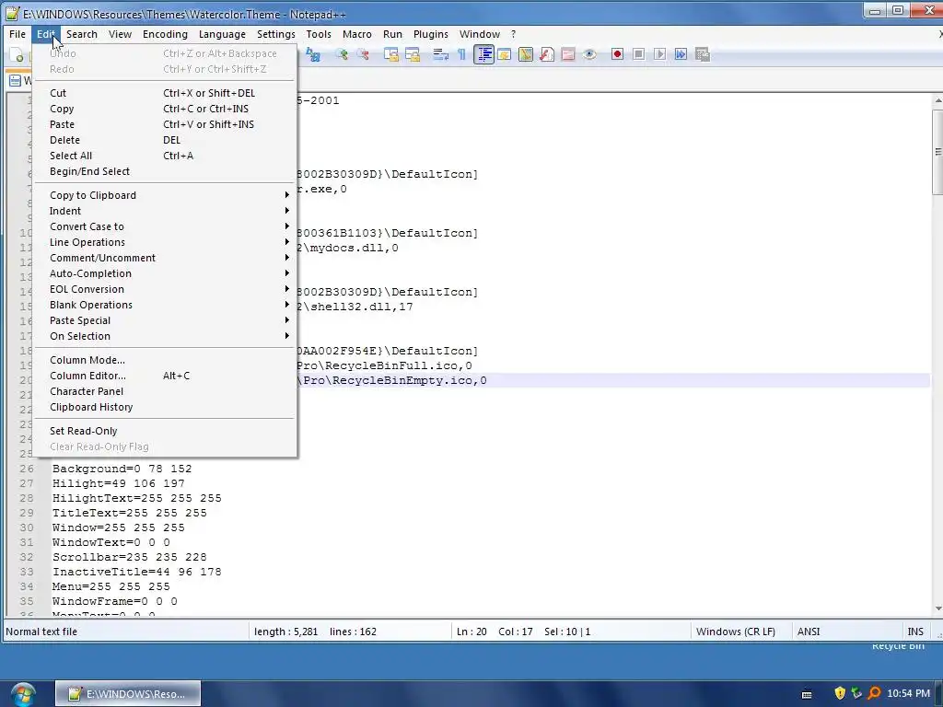Toggle synchronized vertical scrolling icon
943x707 pixels.
pos(390,54)
